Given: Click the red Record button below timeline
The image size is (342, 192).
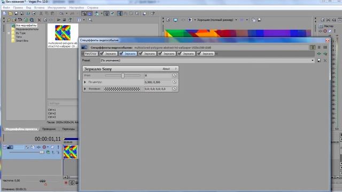Looking at the screenshot, I should (66, 183).
